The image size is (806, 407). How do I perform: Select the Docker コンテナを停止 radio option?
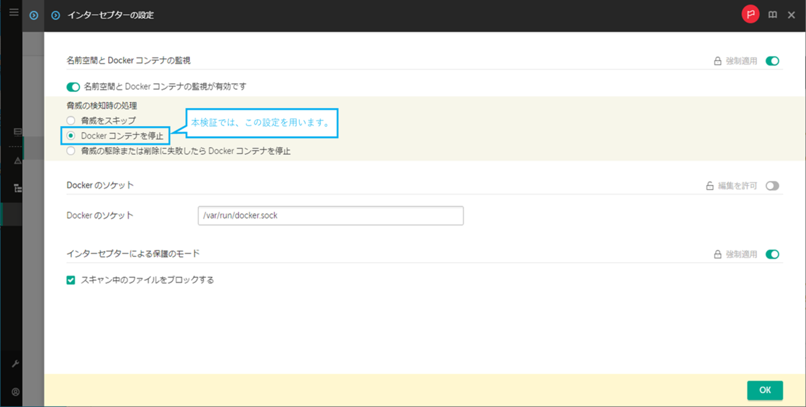(x=71, y=135)
